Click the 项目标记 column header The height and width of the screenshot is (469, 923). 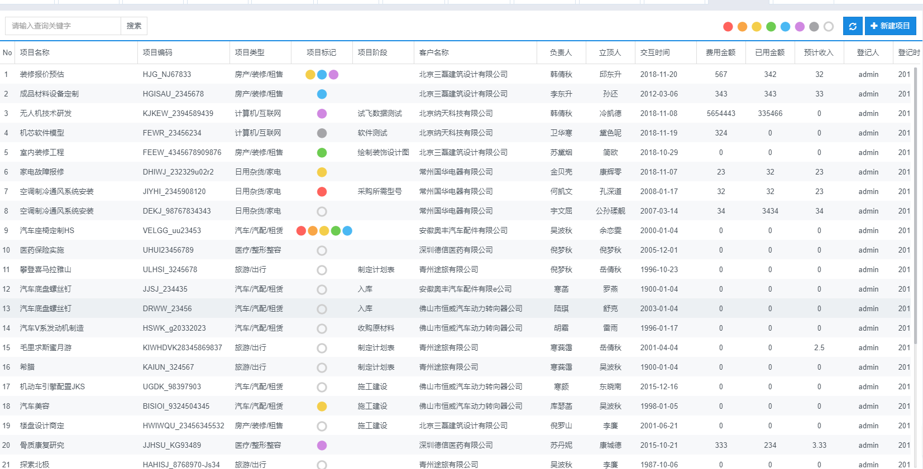(x=322, y=52)
